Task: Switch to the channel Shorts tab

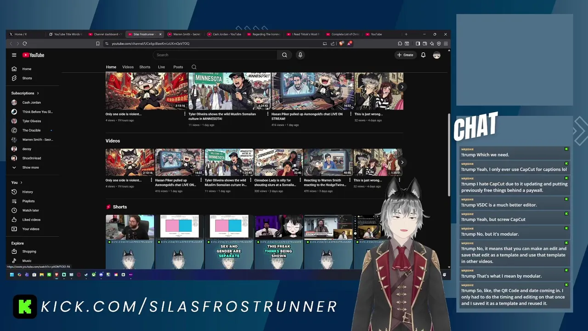Action: [x=145, y=67]
